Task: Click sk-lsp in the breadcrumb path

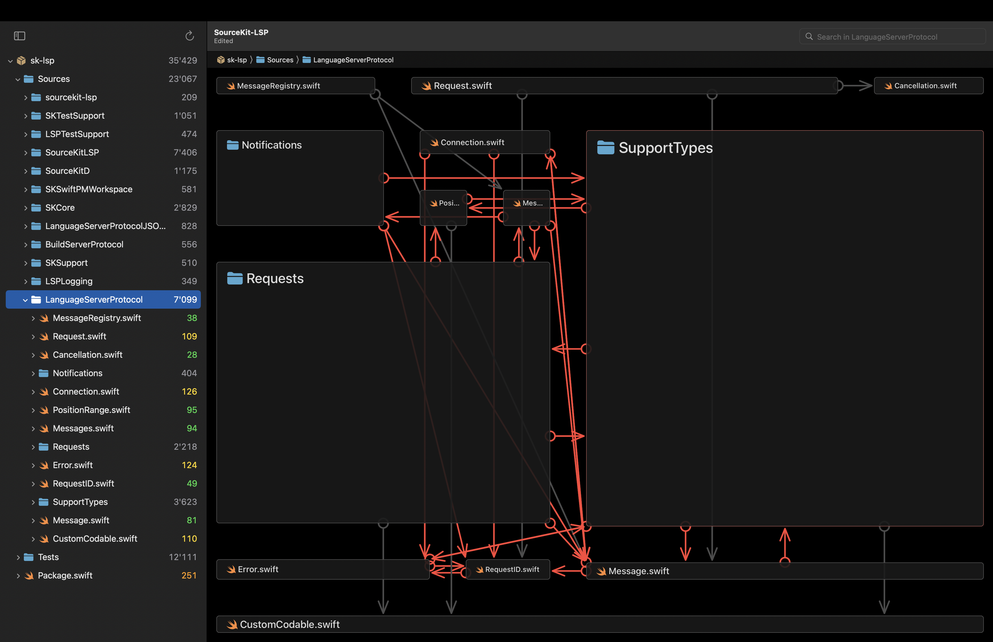Action: 237,60
